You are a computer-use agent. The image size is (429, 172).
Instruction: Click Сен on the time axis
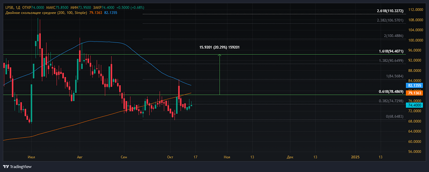(x=124, y=157)
